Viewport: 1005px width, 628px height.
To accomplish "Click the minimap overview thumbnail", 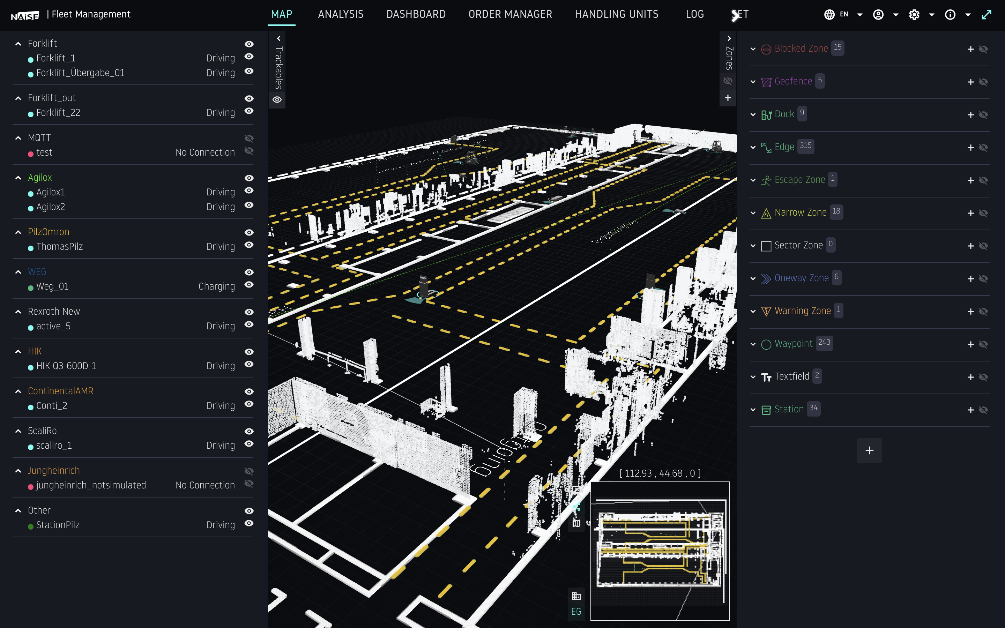I will [660, 551].
